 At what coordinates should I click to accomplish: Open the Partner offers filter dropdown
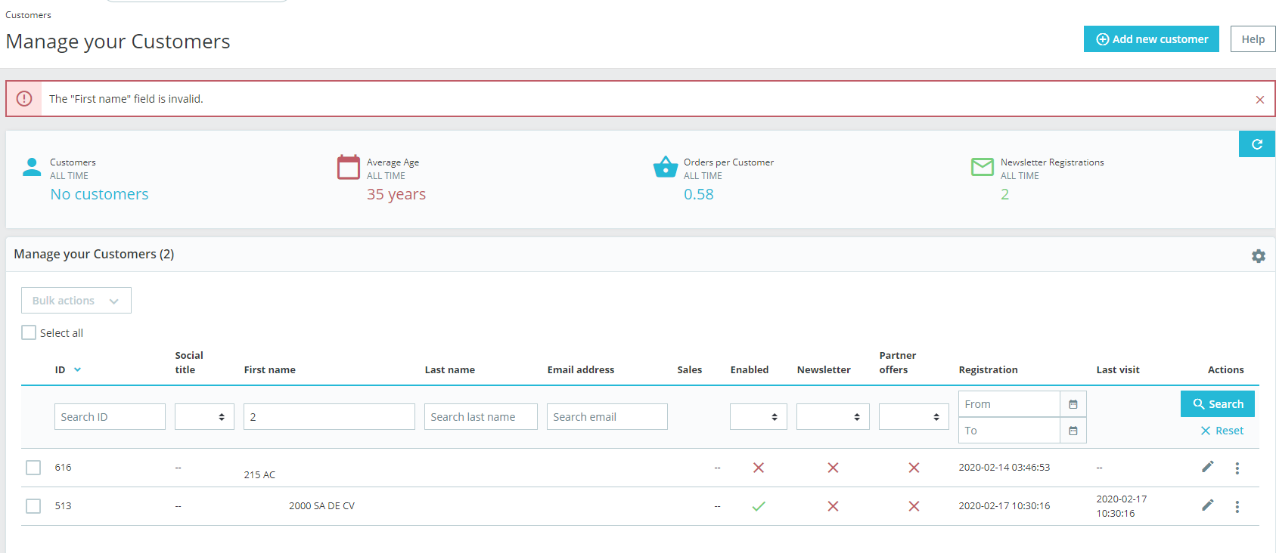914,417
